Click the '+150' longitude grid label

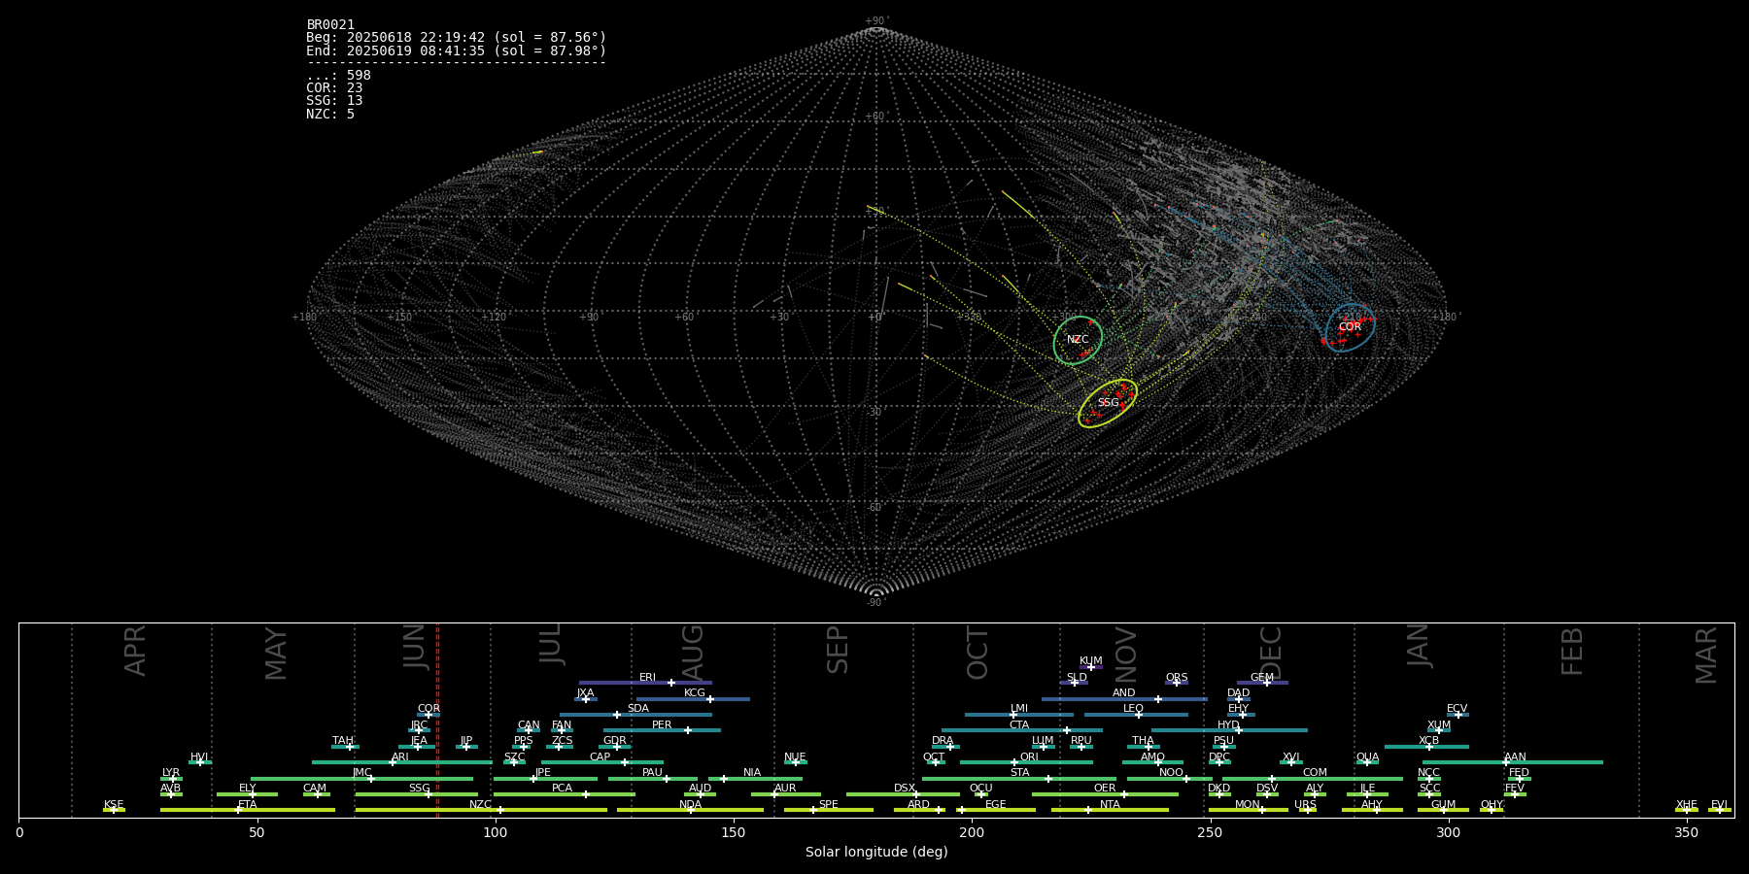[399, 317]
